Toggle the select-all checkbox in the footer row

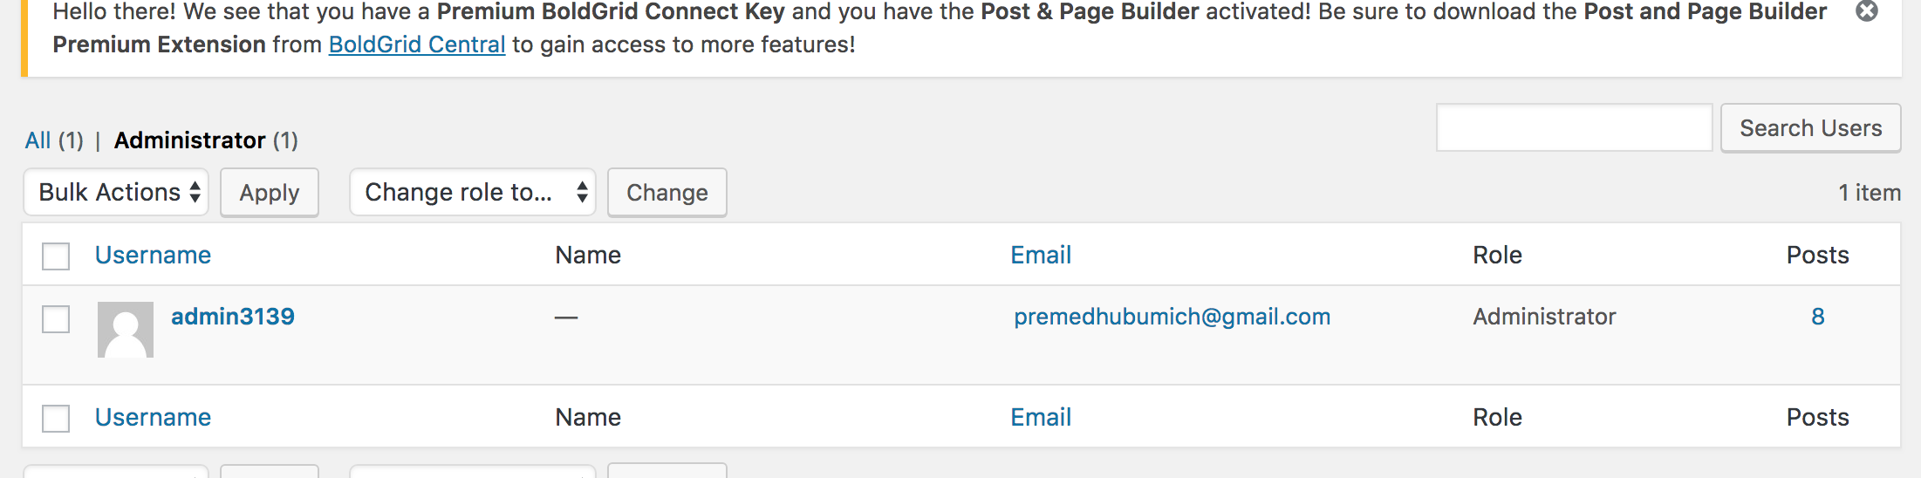pos(56,419)
